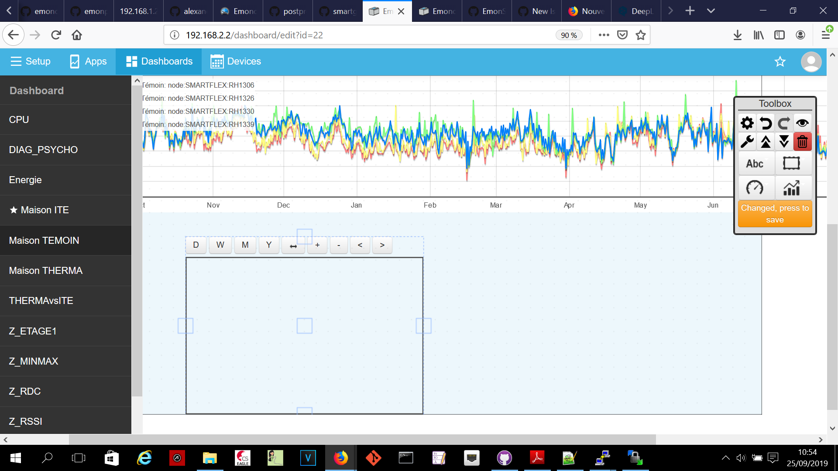Open Firefox from the taskbar
This screenshot has width=838, height=471.
340,458
